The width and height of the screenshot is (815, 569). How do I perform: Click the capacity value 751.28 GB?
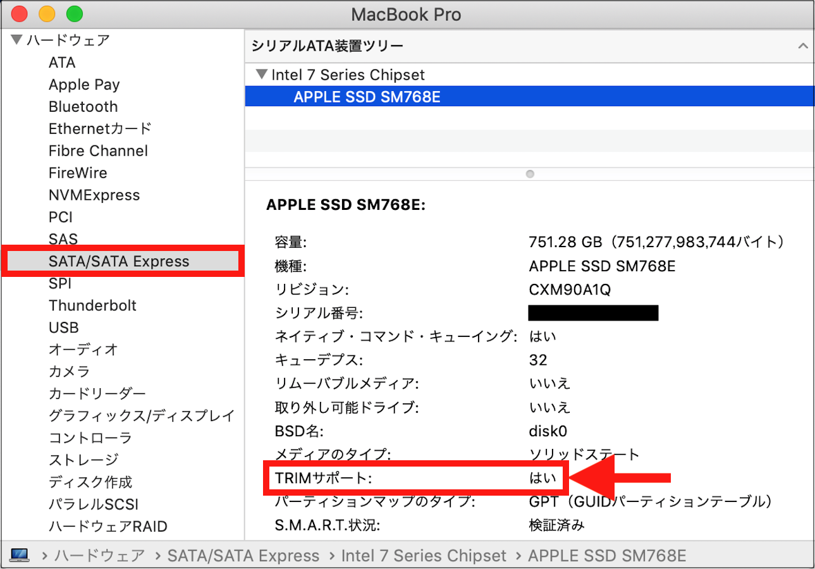[x=657, y=242]
